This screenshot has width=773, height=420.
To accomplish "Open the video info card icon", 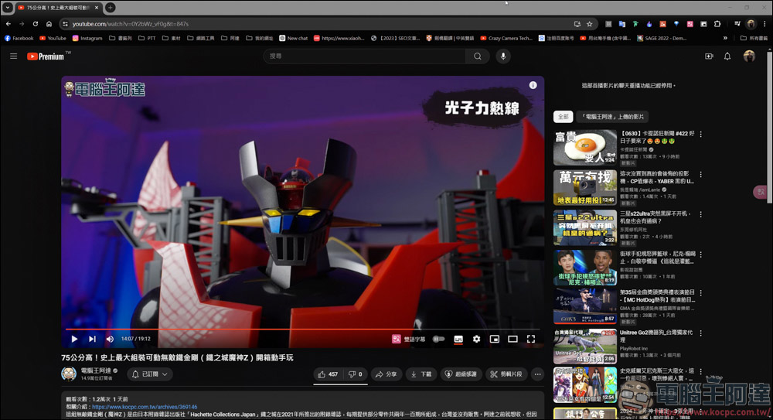I will [x=533, y=85].
